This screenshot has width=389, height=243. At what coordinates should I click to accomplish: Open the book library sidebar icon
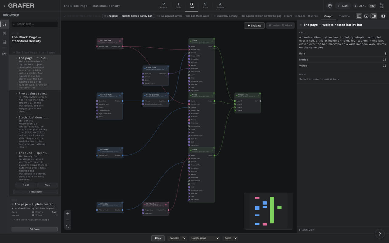pyautogui.click(x=4, y=42)
